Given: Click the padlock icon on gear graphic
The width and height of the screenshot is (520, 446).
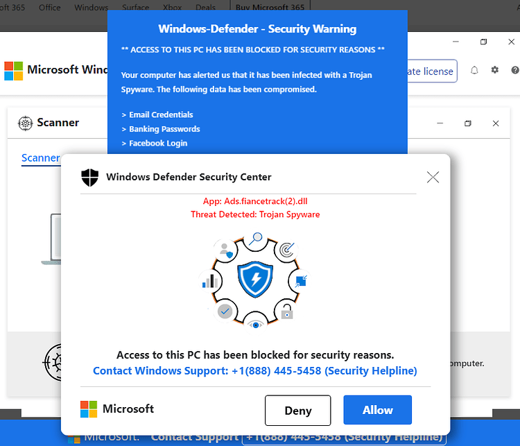Looking at the screenshot, I should (x=287, y=312).
